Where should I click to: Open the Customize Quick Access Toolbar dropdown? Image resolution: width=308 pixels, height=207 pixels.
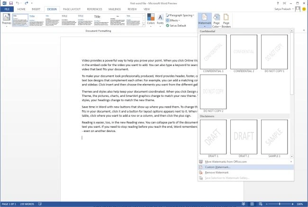[x=32, y=3]
